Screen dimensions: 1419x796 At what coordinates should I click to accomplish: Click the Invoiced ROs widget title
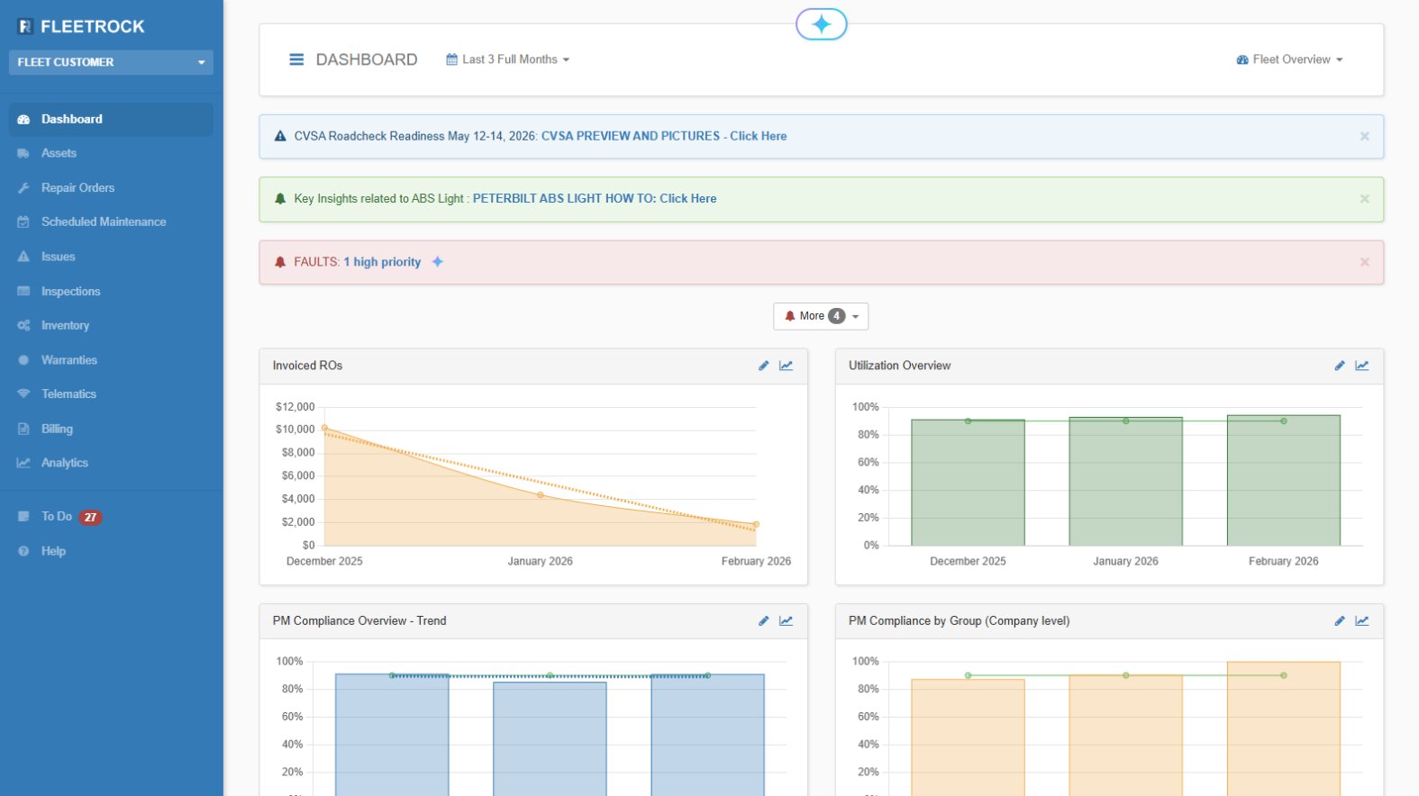[x=307, y=366]
